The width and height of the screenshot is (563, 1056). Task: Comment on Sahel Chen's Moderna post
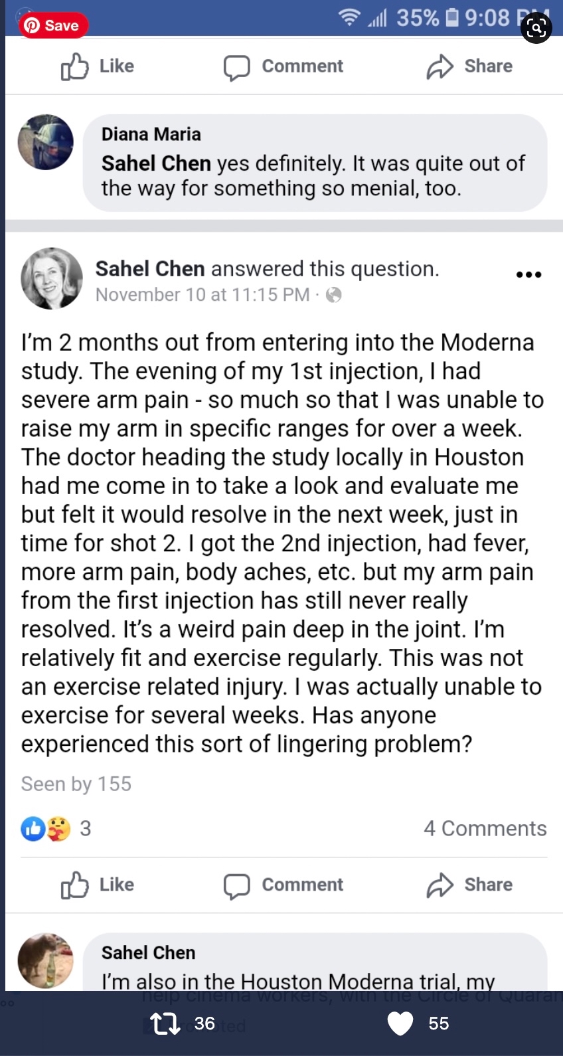pos(283,885)
